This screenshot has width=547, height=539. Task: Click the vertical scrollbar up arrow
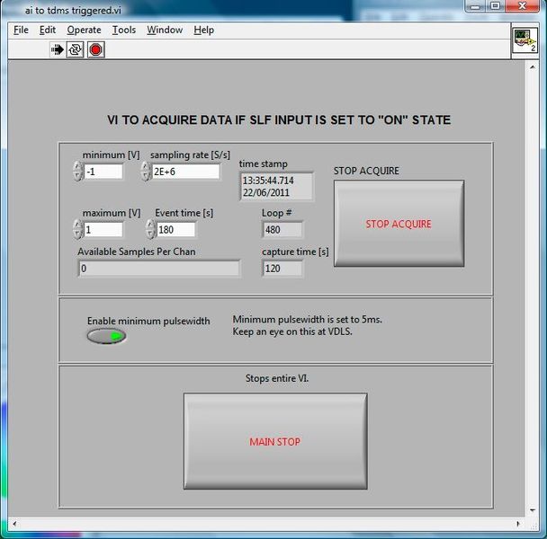533,66
